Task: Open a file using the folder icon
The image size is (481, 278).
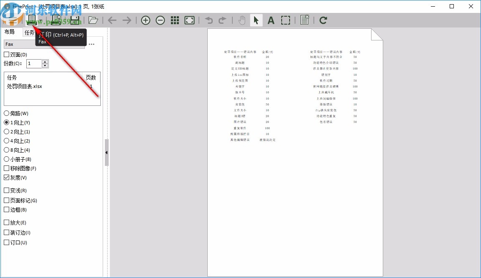Action: click(93, 20)
